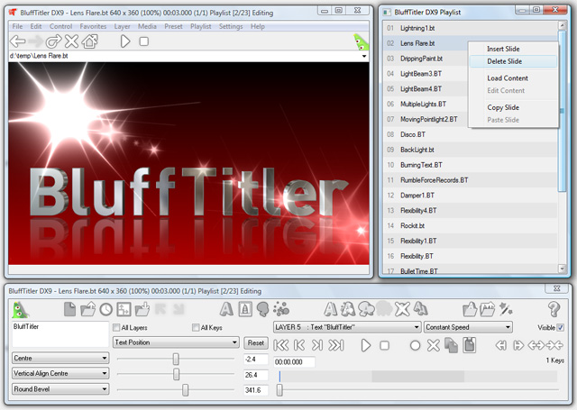
Task: Click the back arrow in the preview window toolbar
Action: click(18, 41)
